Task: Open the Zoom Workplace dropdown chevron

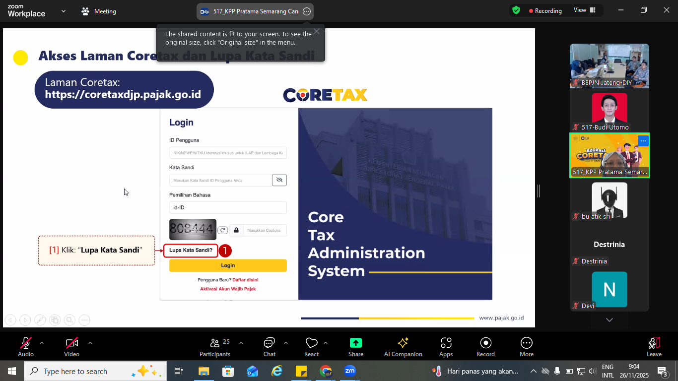Action: click(x=64, y=11)
